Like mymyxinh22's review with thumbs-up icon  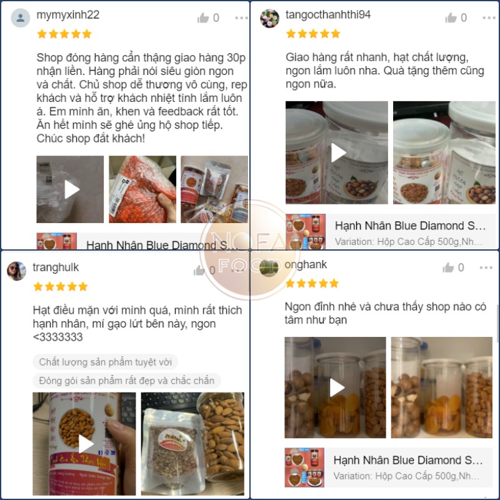coord(202,18)
